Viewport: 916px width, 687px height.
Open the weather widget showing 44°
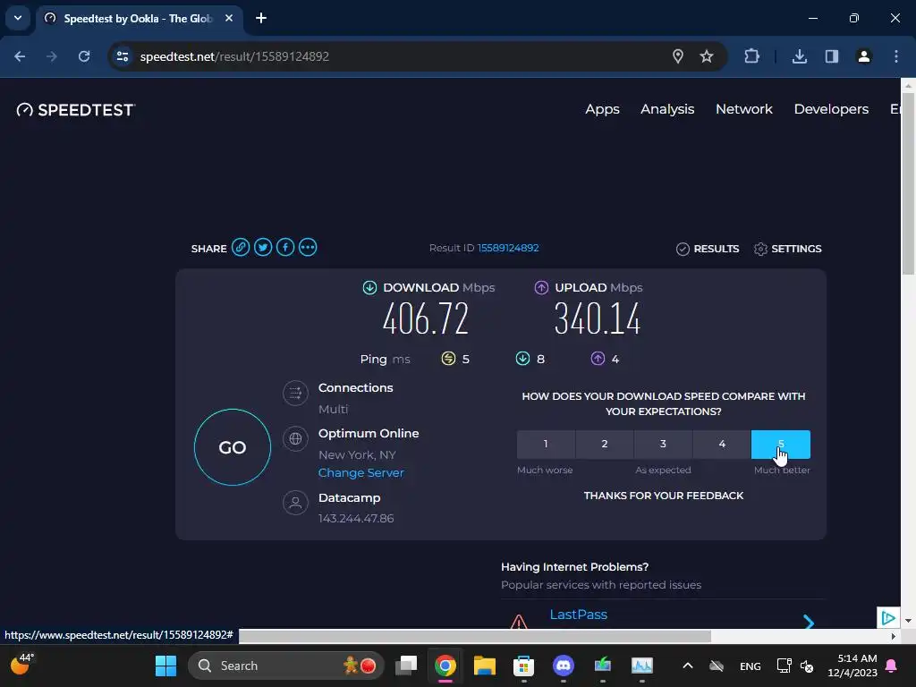coord(22,665)
